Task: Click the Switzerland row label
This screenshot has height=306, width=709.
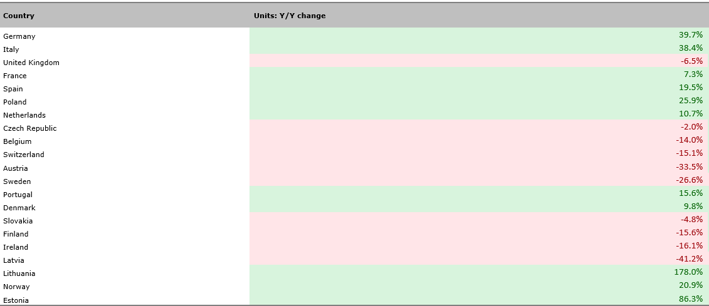Action: click(x=24, y=155)
